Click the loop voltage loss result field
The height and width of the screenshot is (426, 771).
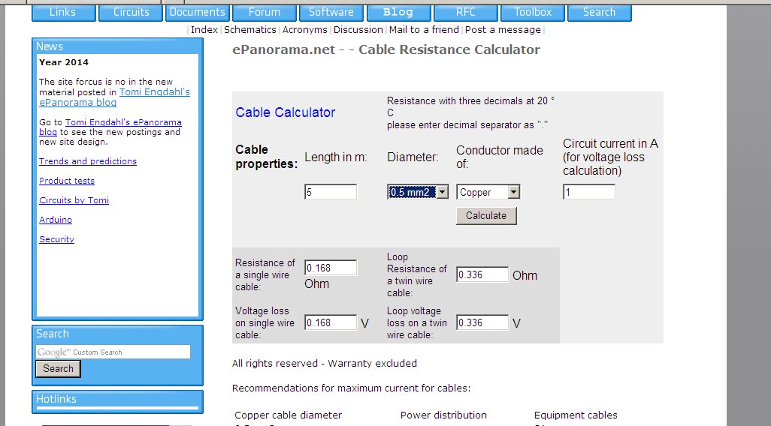482,323
